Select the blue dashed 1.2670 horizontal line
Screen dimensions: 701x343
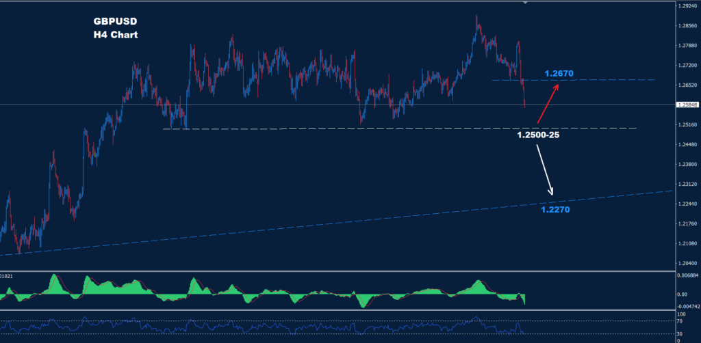coord(574,80)
